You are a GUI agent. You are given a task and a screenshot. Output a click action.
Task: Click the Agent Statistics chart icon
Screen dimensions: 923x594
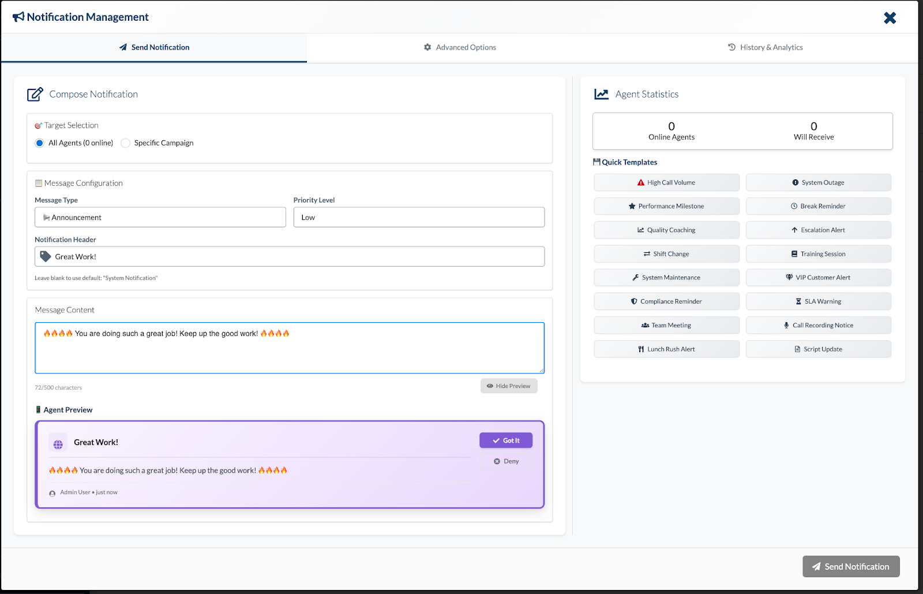601,94
